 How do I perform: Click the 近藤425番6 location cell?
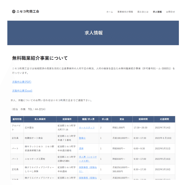pyautogui.click(x=67, y=159)
